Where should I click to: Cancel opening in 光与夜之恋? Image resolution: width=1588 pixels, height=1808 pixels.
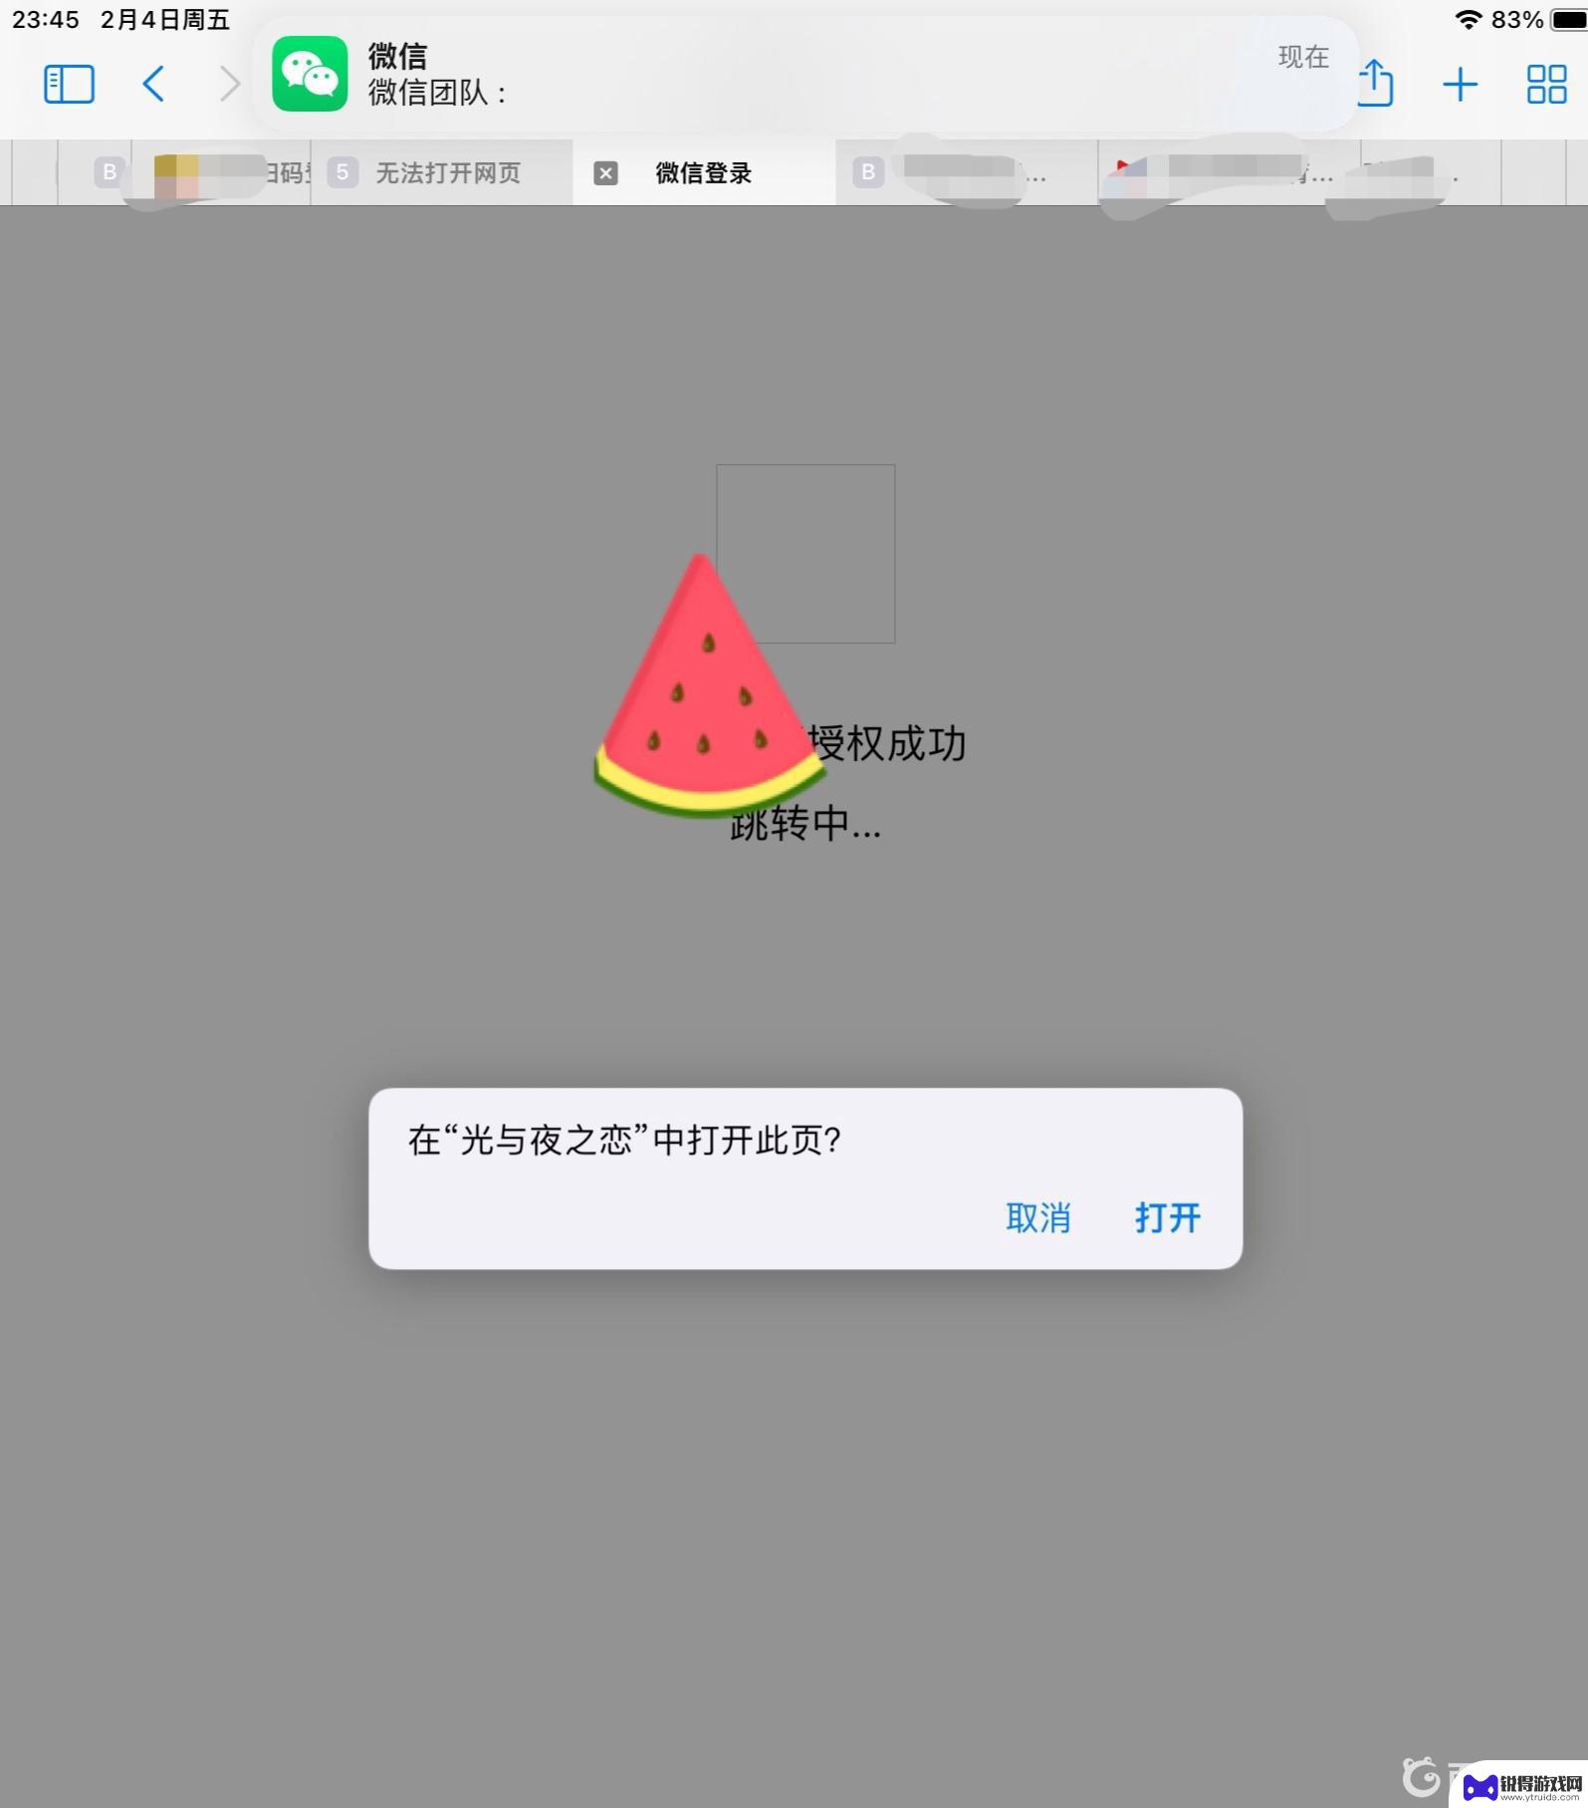coord(1037,1217)
